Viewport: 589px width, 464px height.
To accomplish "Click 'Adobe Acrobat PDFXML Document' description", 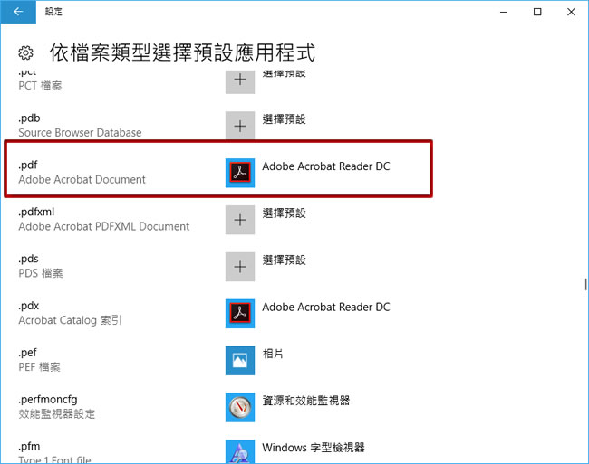I will coord(104,226).
